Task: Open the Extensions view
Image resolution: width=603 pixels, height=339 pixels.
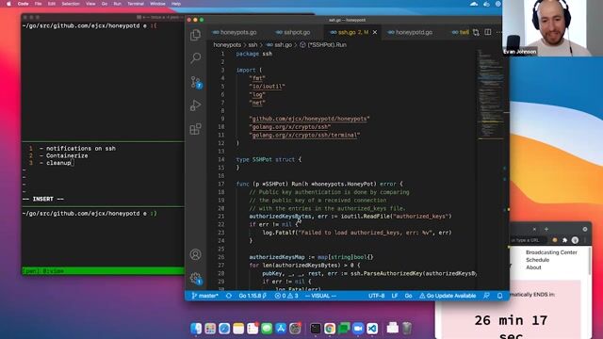Action: [195, 129]
